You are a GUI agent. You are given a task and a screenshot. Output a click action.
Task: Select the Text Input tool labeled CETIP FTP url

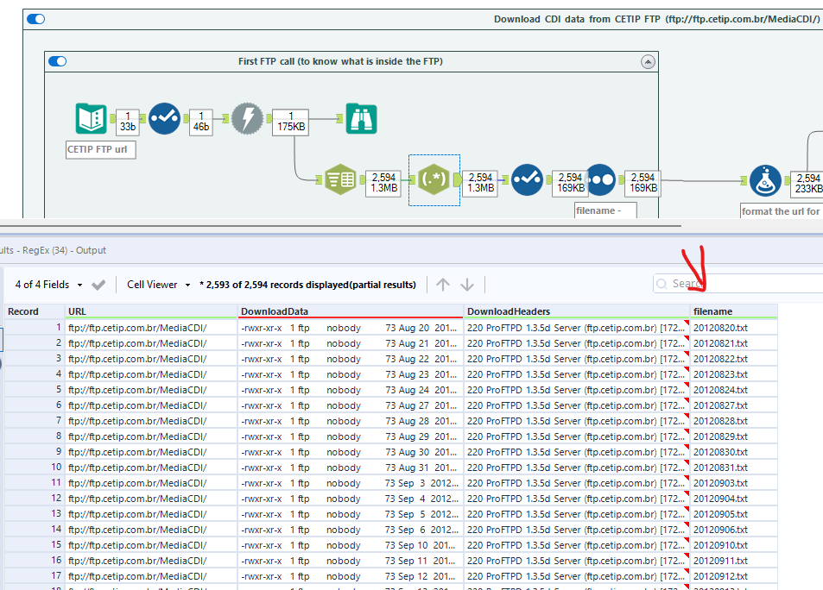(91, 118)
